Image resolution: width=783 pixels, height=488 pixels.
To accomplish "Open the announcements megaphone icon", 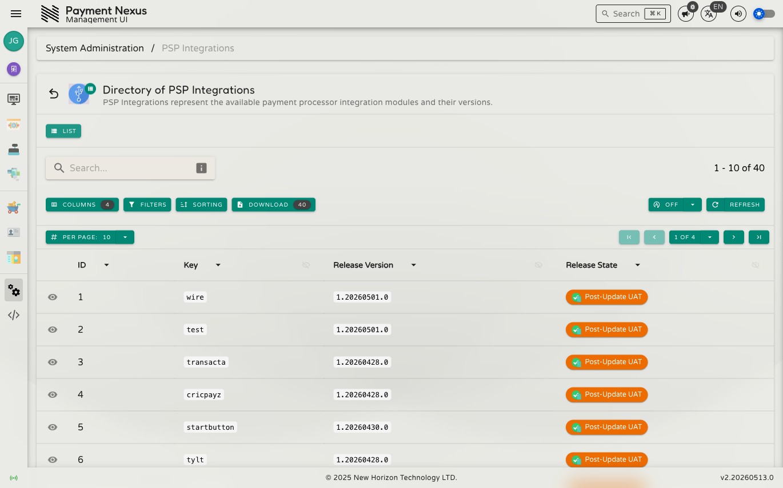I will [x=685, y=14].
